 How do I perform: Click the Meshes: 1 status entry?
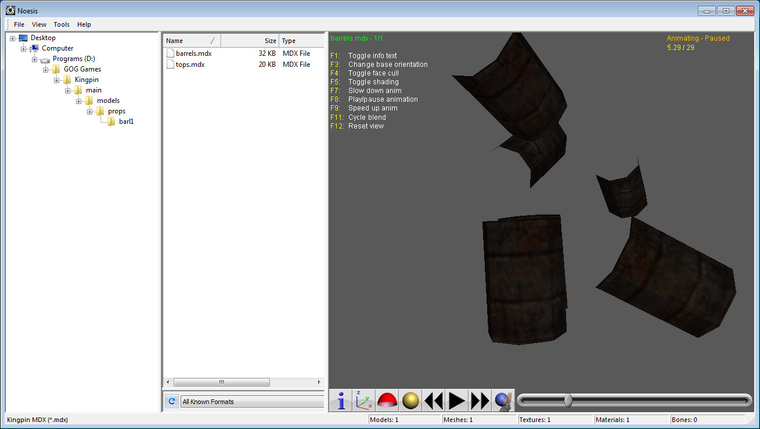coord(458,420)
